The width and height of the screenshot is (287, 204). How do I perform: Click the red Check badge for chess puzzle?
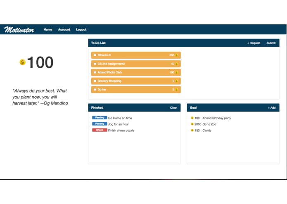100,130
